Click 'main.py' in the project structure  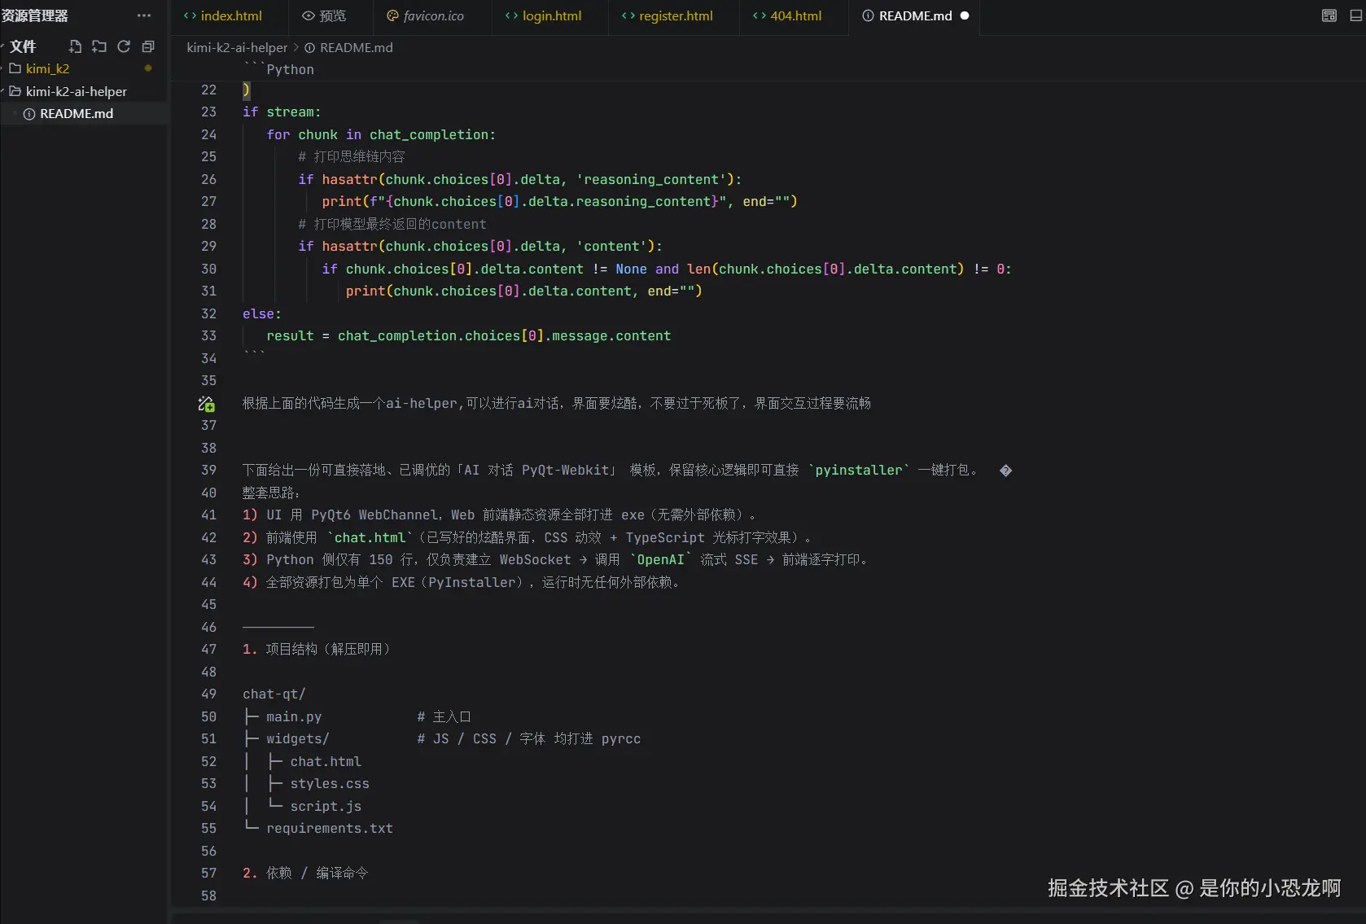click(294, 717)
